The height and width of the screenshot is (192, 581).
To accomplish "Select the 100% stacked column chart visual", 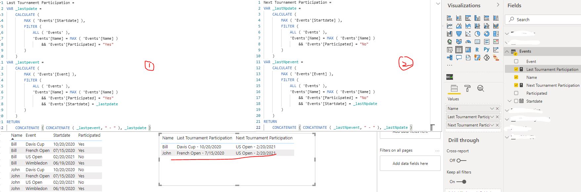I will point(496,18).
